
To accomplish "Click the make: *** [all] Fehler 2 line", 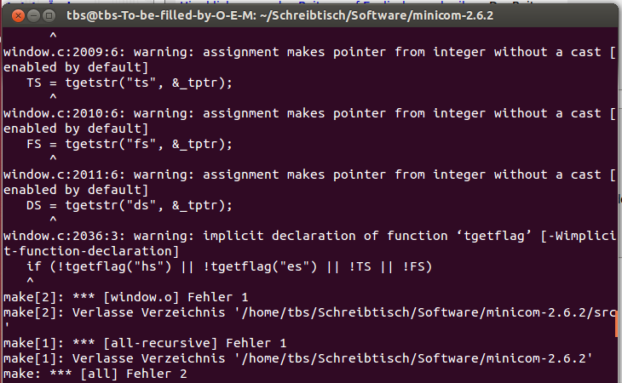I will (x=95, y=374).
